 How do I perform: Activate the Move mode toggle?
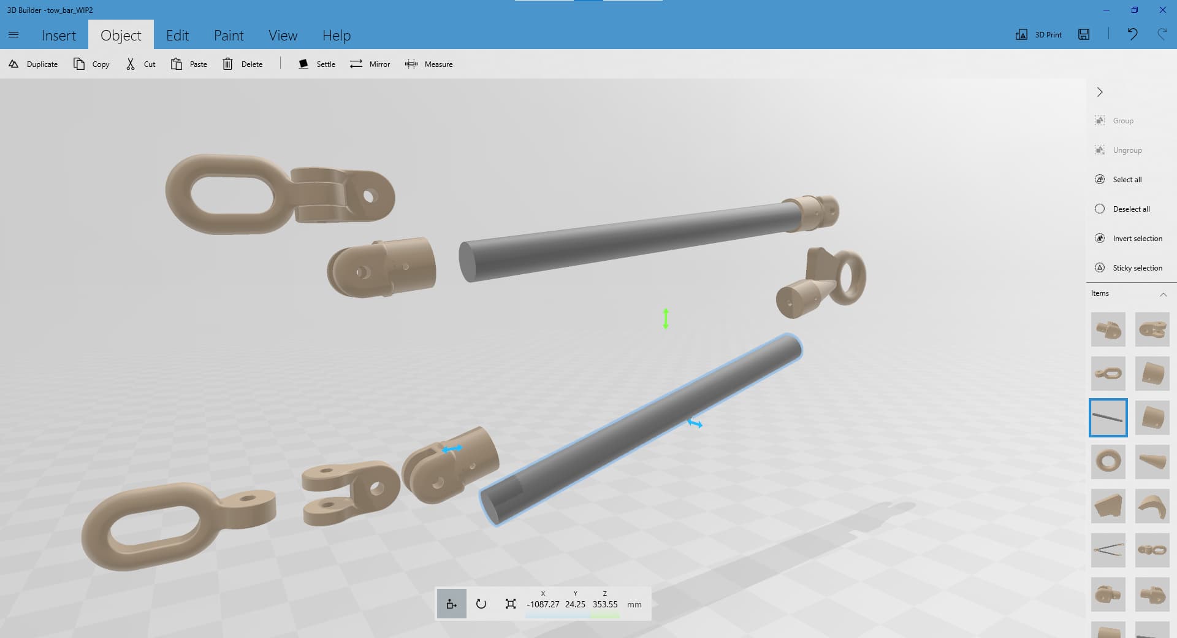(452, 604)
